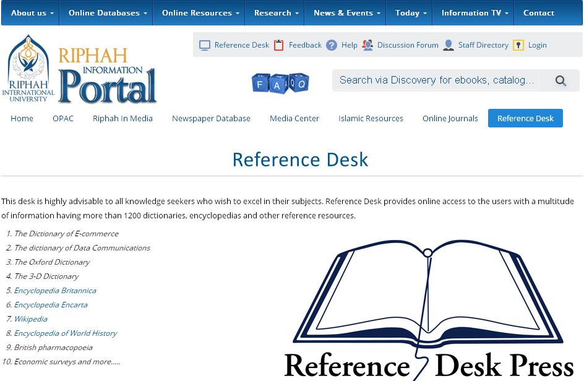
Task: Click 'Economic surveys and more.....' list item
Action: 67,362
